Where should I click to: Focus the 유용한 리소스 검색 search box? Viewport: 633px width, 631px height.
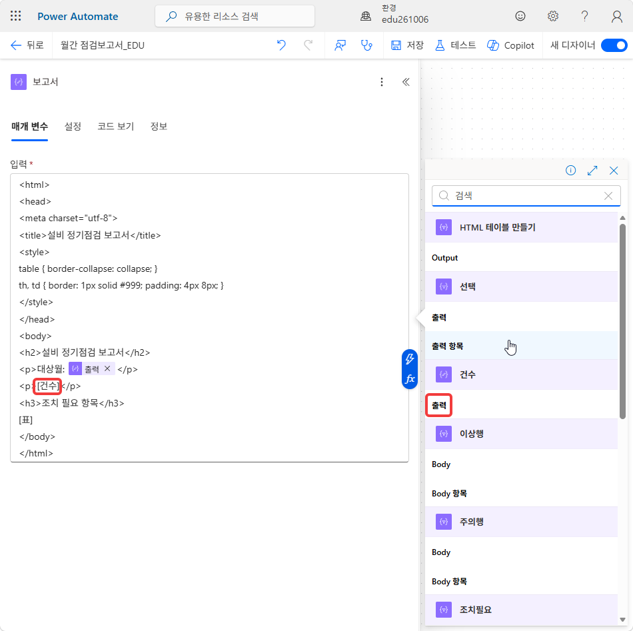pyautogui.click(x=235, y=16)
